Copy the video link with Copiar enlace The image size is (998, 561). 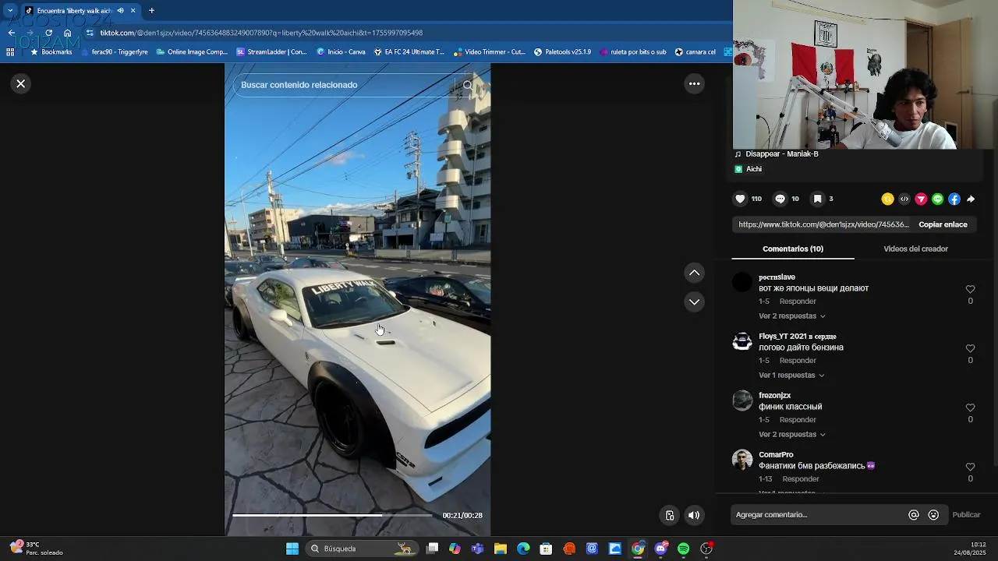coord(943,224)
